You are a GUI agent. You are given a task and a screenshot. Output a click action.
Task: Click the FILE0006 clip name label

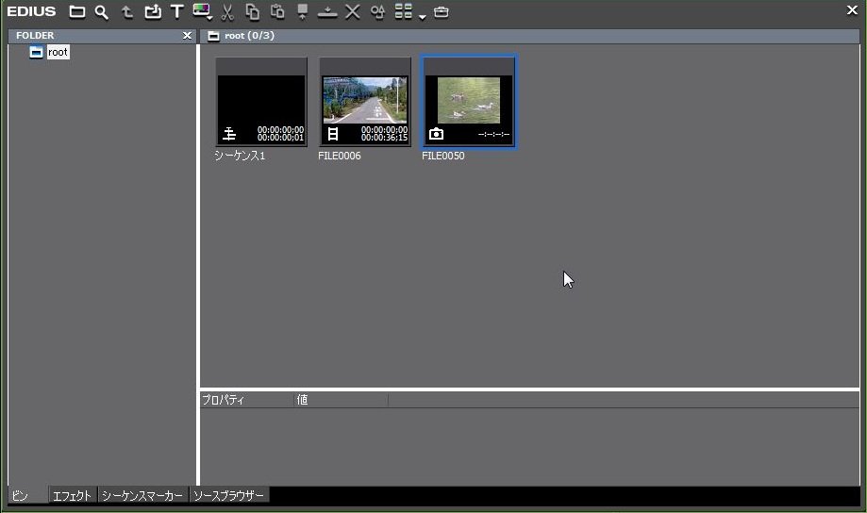tap(340, 156)
